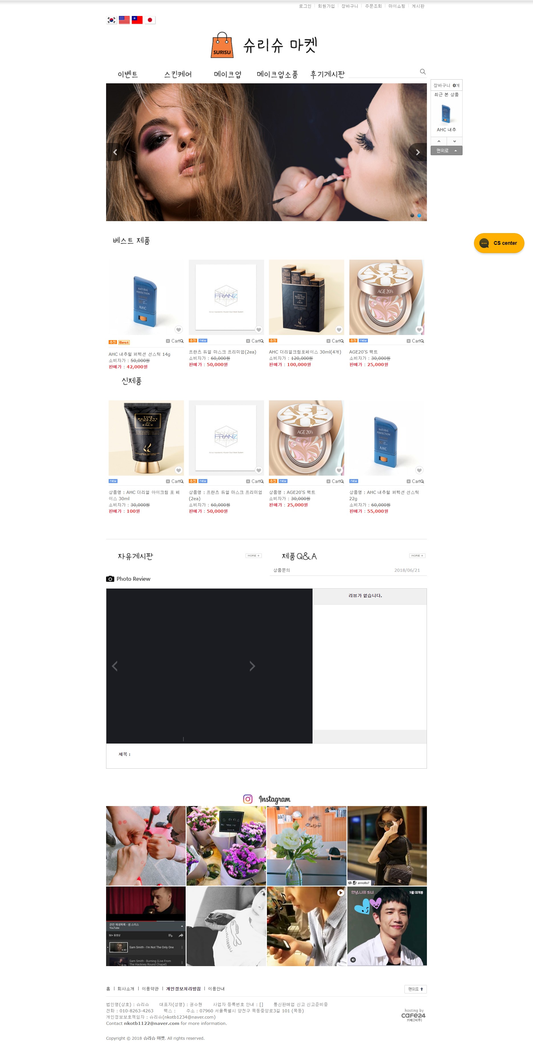Go to next banner slide arrow

(418, 152)
